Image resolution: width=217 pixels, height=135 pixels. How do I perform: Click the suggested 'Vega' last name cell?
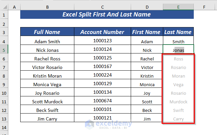point(178,84)
